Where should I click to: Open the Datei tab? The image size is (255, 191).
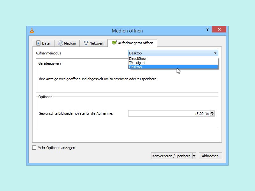pos(43,43)
